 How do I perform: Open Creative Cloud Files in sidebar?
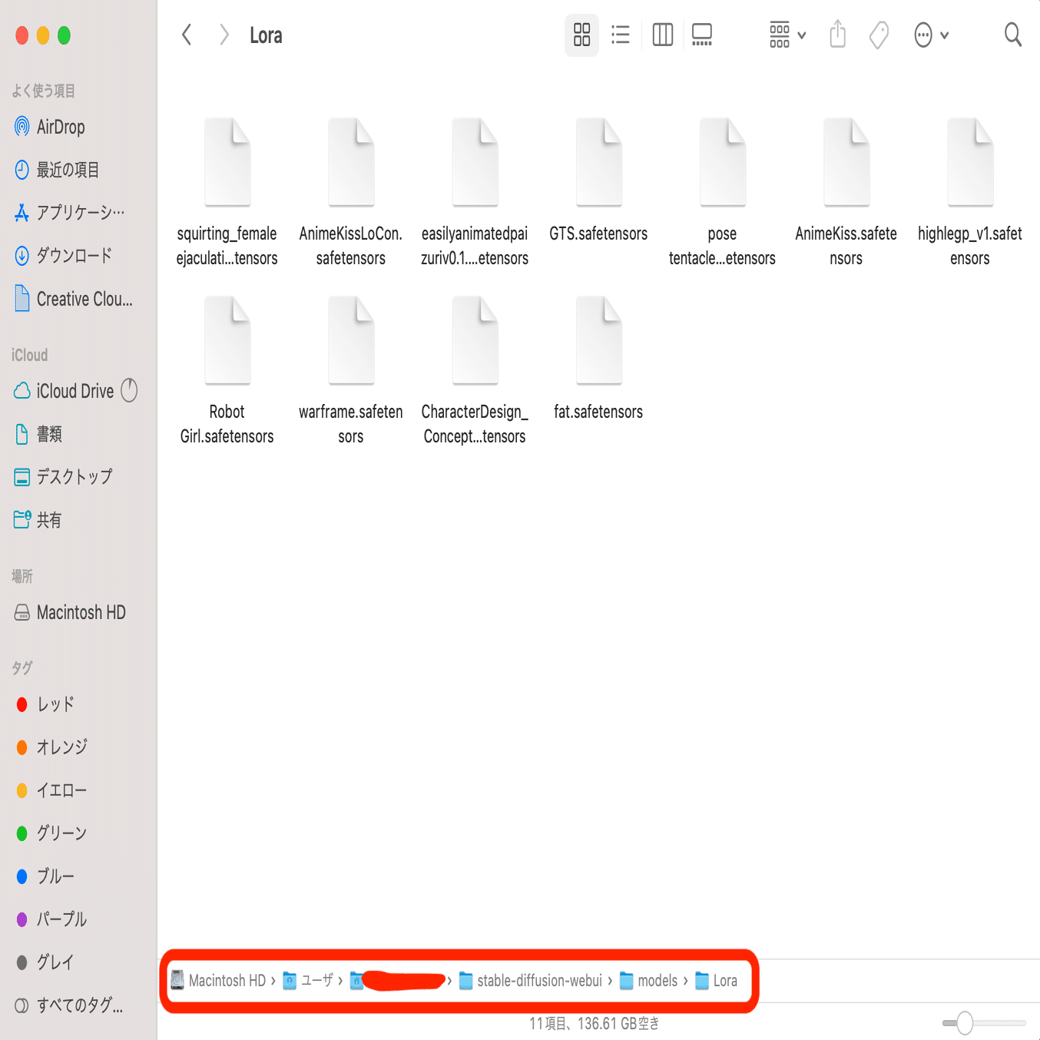tap(74, 299)
